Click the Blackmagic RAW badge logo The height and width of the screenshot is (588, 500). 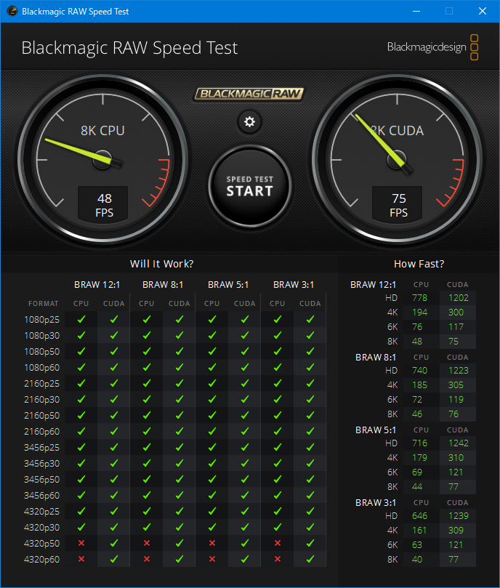(x=249, y=94)
